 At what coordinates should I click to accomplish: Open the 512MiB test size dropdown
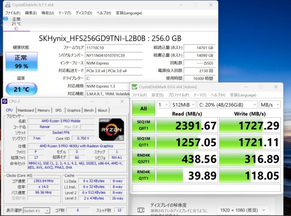pos(183,105)
